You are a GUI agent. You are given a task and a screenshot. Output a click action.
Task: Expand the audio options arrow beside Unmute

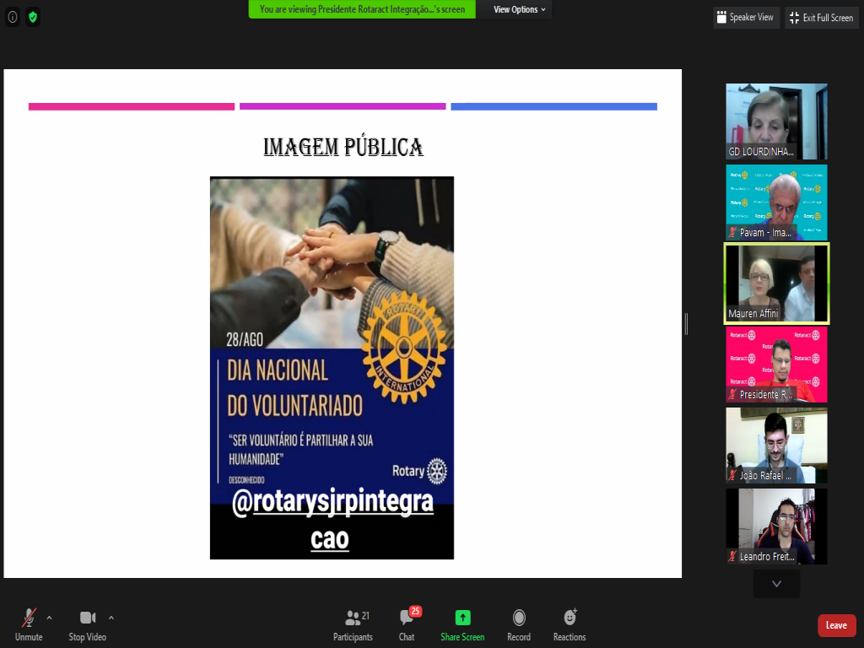[x=49, y=617]
